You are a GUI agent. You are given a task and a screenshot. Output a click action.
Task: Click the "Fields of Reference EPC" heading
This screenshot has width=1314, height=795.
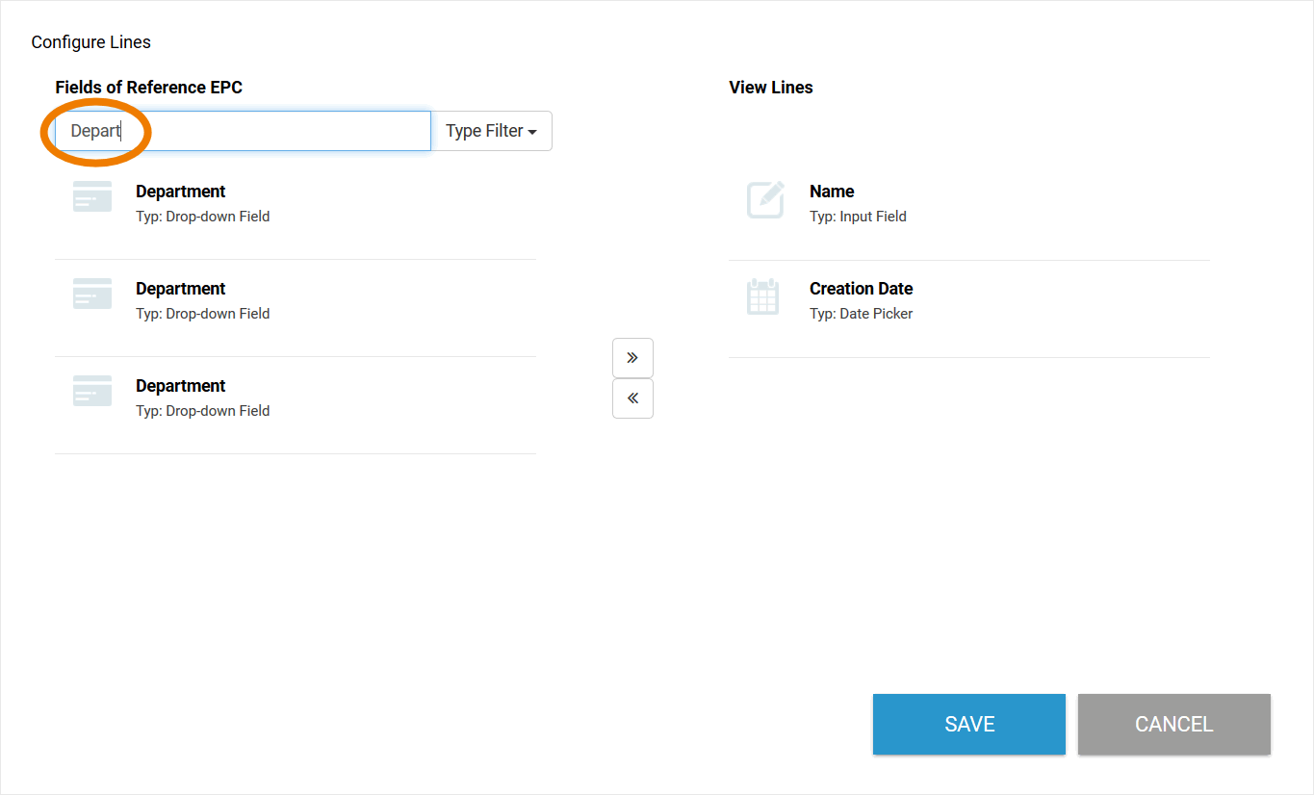(x=148, y=88)
